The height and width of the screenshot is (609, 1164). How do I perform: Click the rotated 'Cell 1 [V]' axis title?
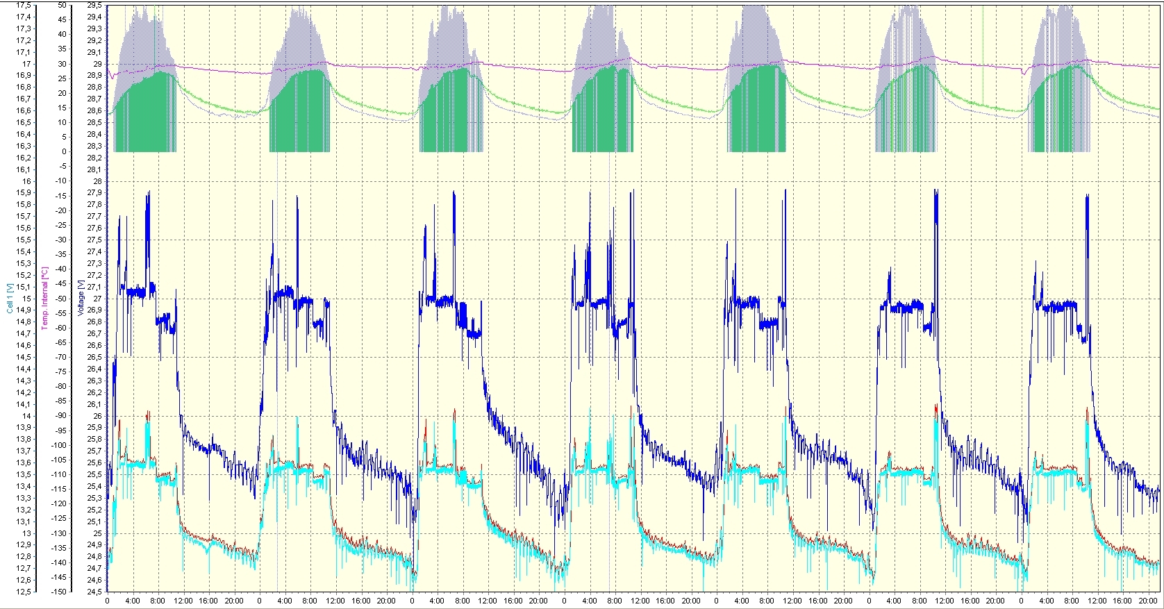pos(10,299)
